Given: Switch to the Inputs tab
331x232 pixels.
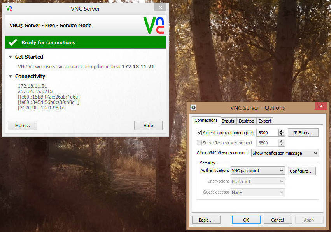Looking at the screenshot, I should coord(228,121).
